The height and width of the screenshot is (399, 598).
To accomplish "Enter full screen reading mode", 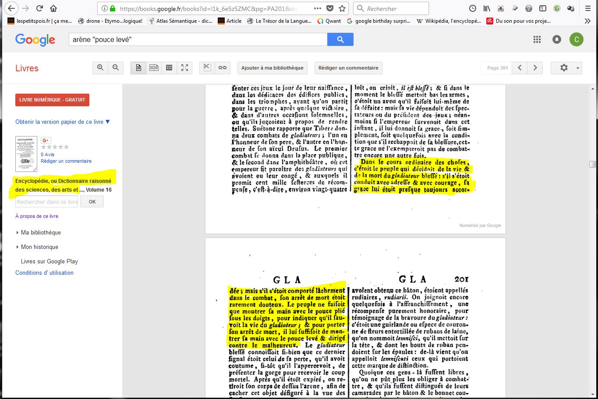I will tap(184, 68).
